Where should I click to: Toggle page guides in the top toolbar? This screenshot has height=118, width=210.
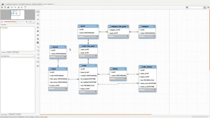point(22,7)
